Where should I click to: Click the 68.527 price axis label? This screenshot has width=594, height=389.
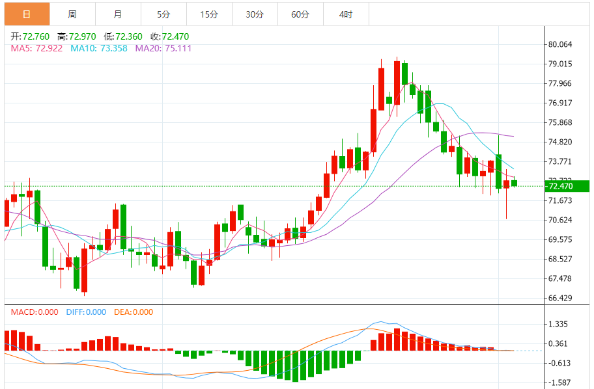pyautogui.click(x=560, y=259)
